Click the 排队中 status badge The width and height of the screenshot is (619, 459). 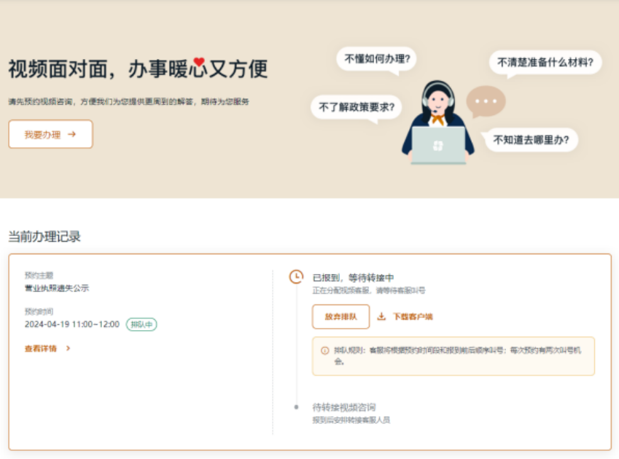click(141, 323)
